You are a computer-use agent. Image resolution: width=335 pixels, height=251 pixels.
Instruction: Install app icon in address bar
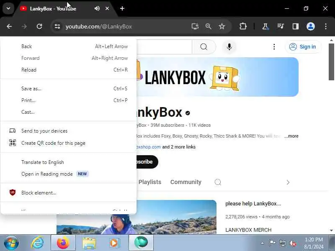[195, 26]
